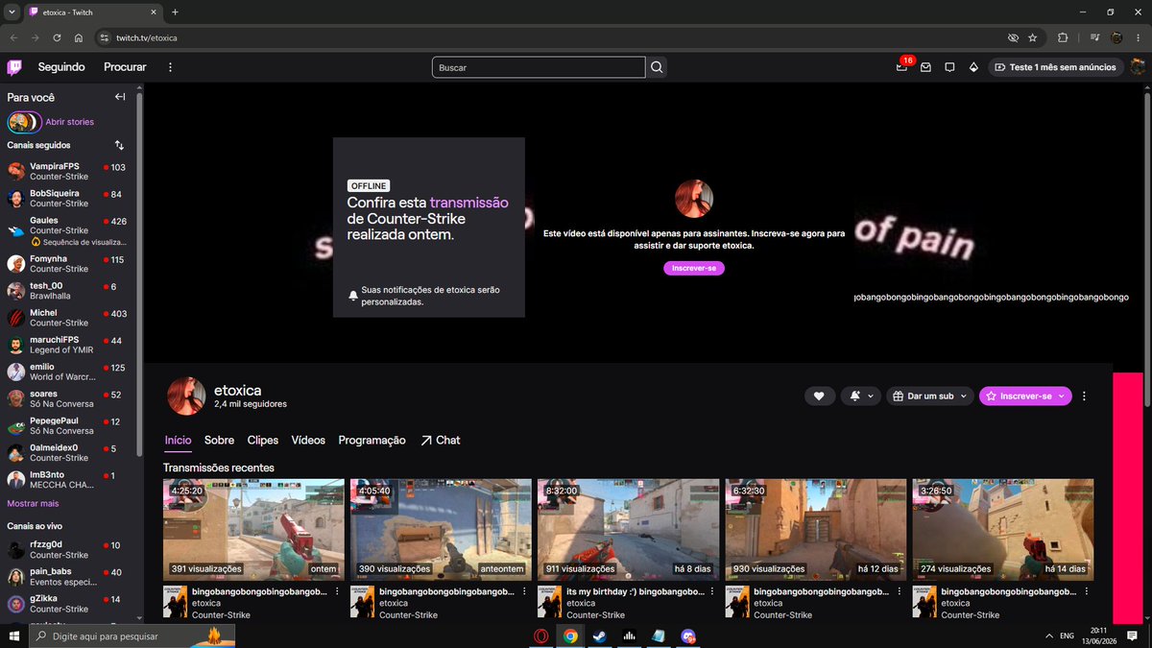This screenshot has height=648, width=1152.
Task: Expand the notification bell dropdown arrow
Action: [x=871, y=396]
